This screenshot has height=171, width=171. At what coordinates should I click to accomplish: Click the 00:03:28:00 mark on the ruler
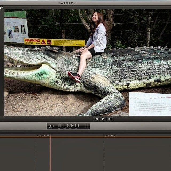pos(110,135)
